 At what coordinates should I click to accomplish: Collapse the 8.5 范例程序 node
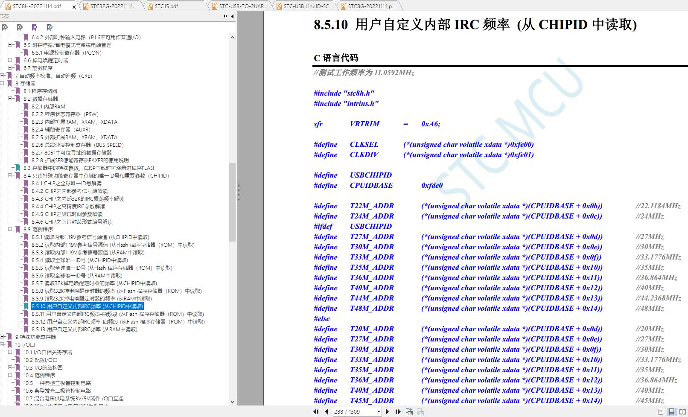click(10, 229)
